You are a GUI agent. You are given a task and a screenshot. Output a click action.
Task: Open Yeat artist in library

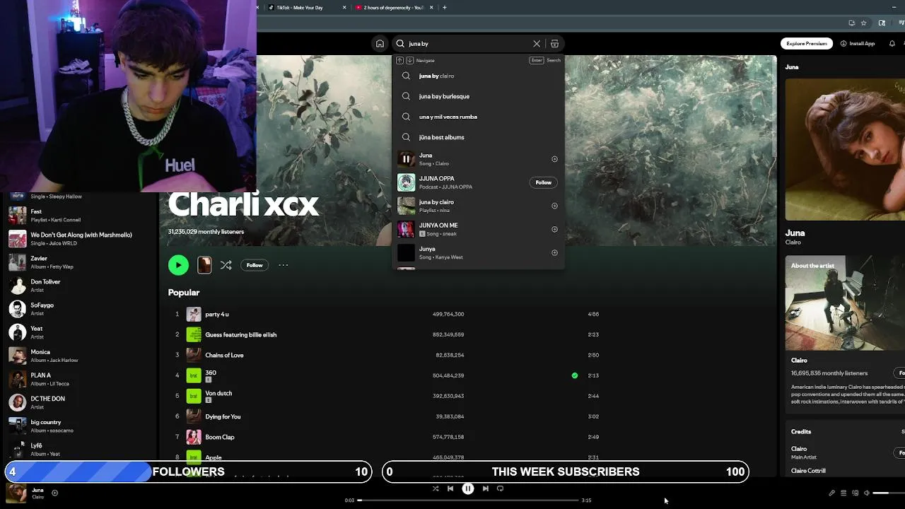coord(81,332)
